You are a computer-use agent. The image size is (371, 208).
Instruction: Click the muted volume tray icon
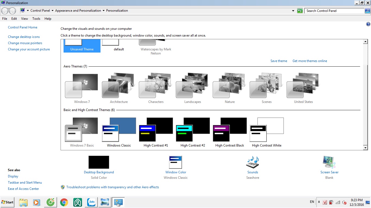(x=344, y=202)
